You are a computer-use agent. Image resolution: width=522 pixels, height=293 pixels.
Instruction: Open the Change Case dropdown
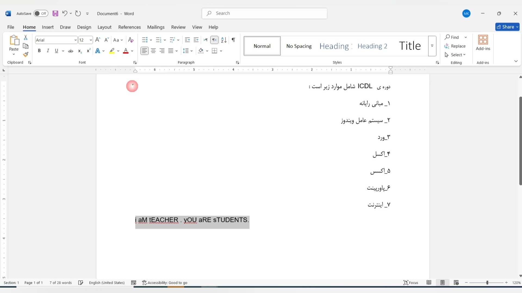[x=118, y=40]
